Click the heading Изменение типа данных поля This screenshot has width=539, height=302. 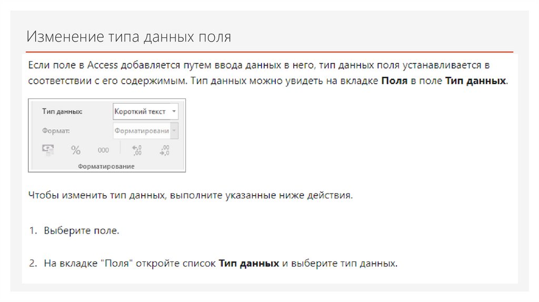coord(129,37)
